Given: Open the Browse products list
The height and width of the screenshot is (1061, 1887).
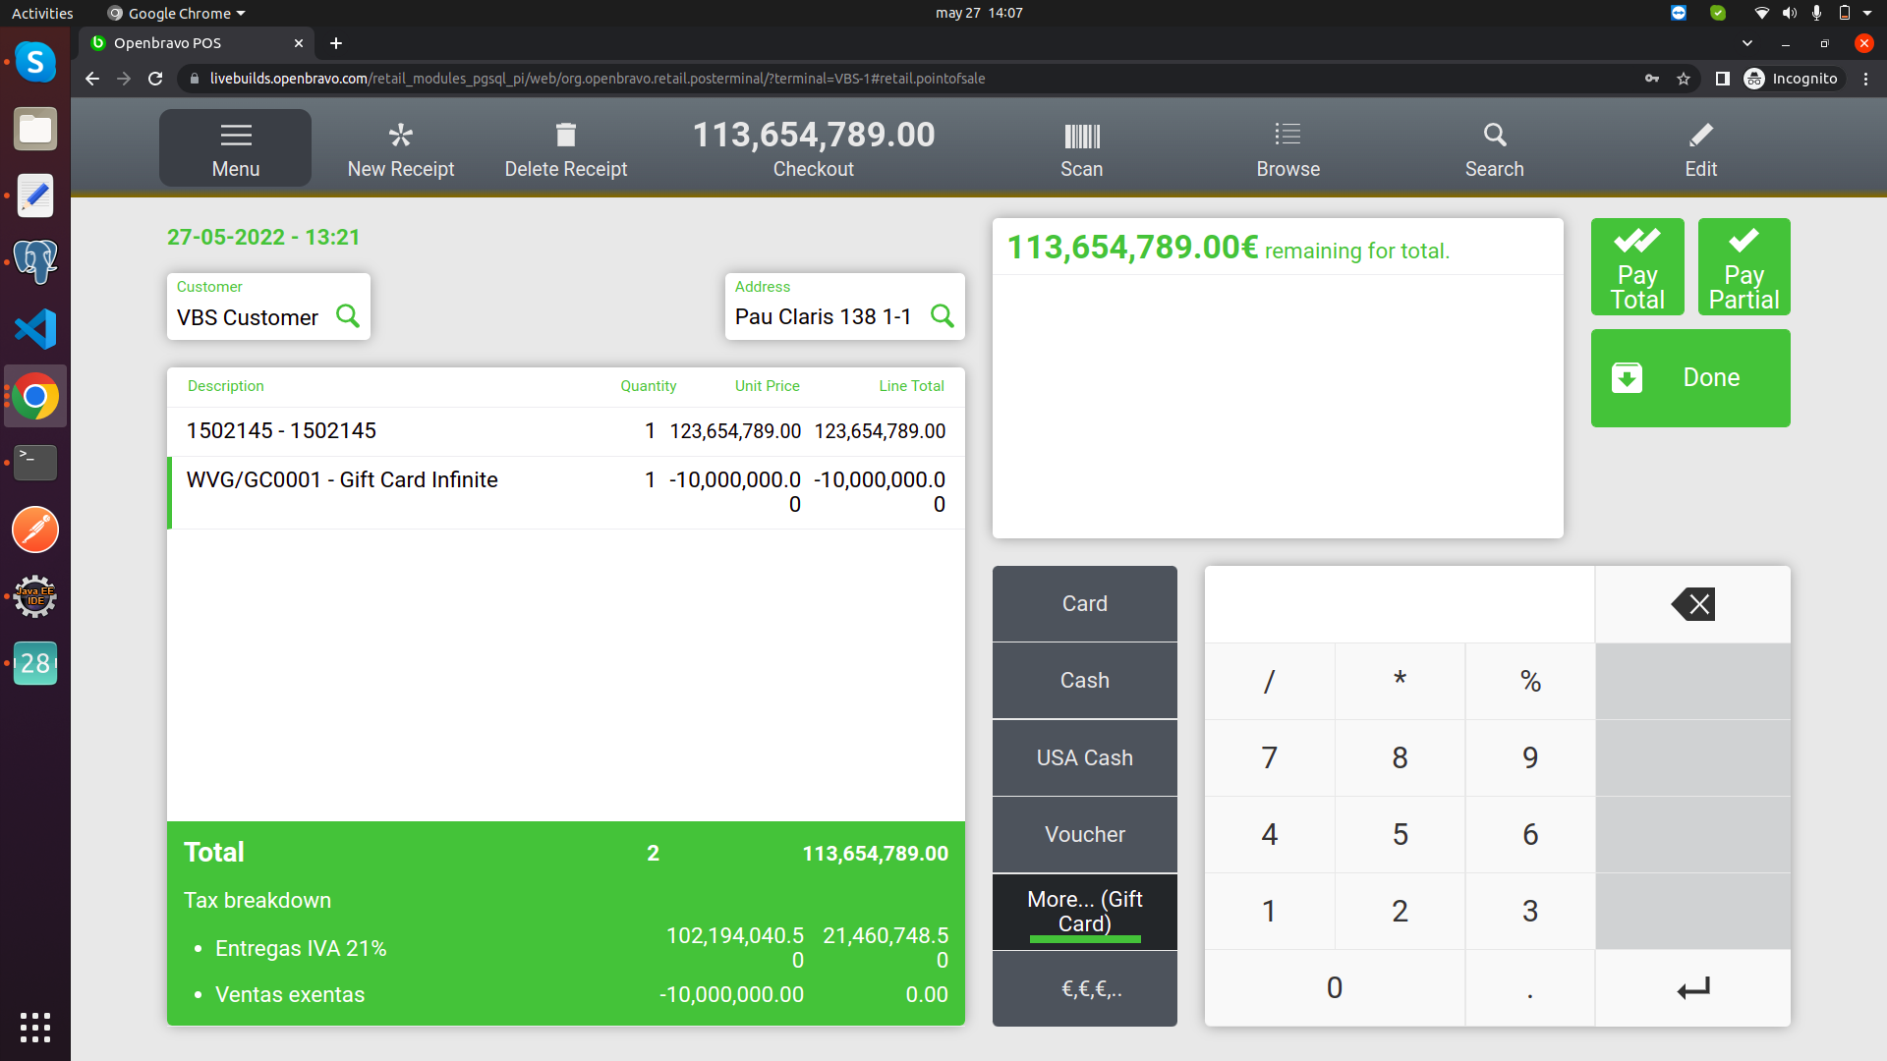Looking at the screenshot, I should coord(1287,148).
